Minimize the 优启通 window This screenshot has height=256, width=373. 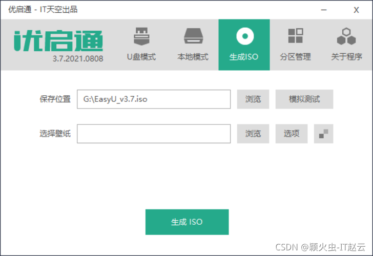[324, 10]
